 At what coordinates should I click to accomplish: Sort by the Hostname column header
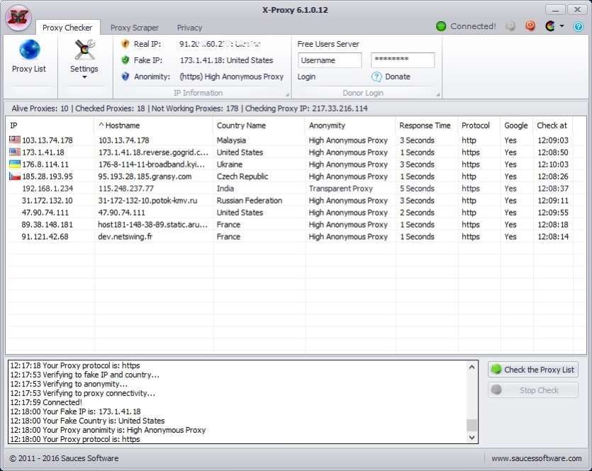click(153, 126)
